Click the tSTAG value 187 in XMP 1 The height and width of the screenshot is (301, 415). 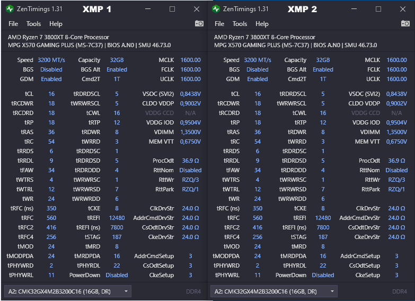coord(117,237)
